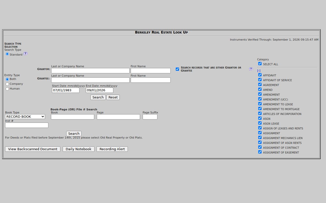The image size is (326, 203).
Task: Uncheck the ASSIGNMENT OF EASEMENT category
Action: click(260, 152)
